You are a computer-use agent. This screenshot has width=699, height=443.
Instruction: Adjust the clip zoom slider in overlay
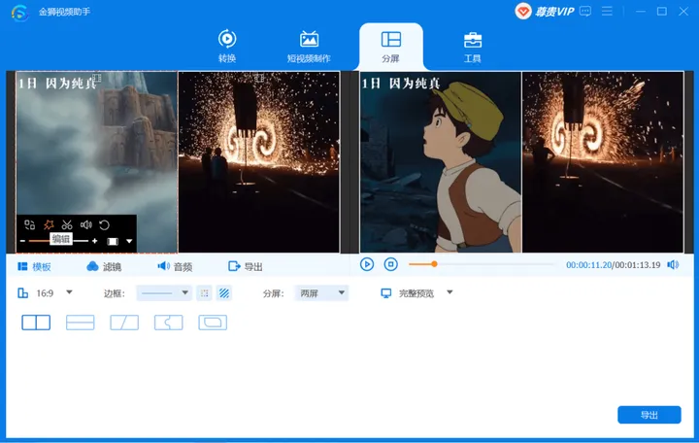click(58, 241)
